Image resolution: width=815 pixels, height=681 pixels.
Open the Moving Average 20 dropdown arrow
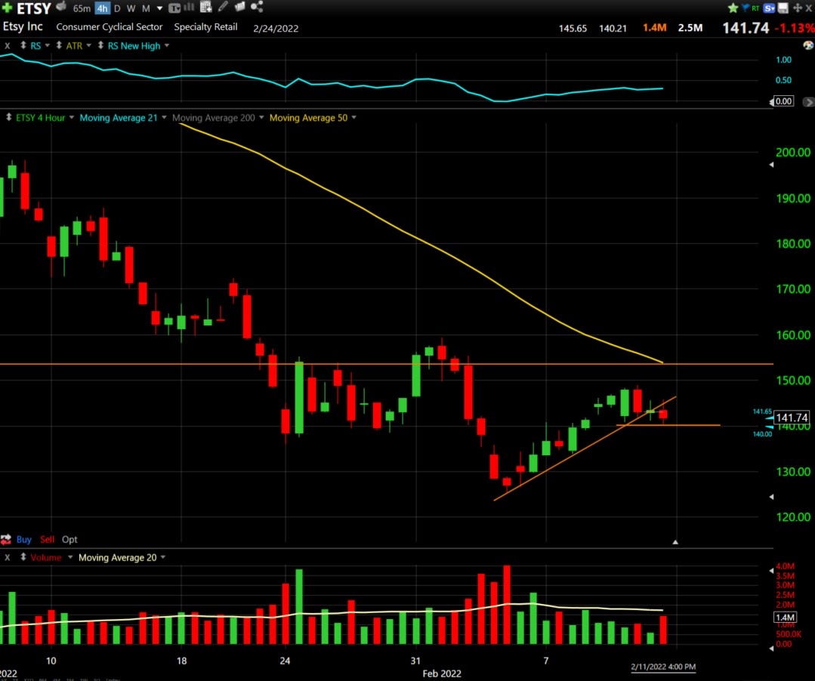(x=163, y=557)
